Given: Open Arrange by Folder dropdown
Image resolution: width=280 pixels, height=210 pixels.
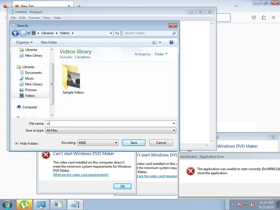Looking at the screenshot, I should click(161, 54).
